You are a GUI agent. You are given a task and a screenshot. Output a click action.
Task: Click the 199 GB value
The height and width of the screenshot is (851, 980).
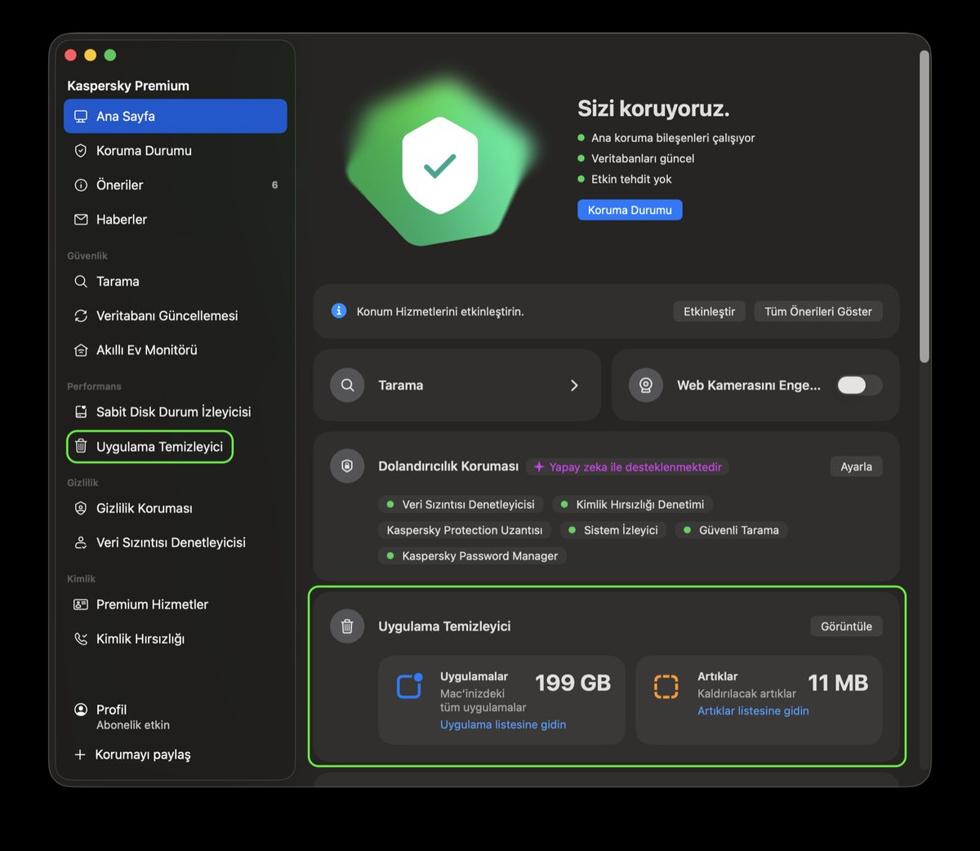coord(572,683)
